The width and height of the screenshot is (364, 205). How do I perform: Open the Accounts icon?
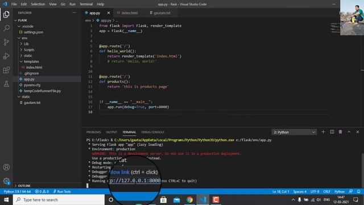pyautogui.click(x=6, y=167)
